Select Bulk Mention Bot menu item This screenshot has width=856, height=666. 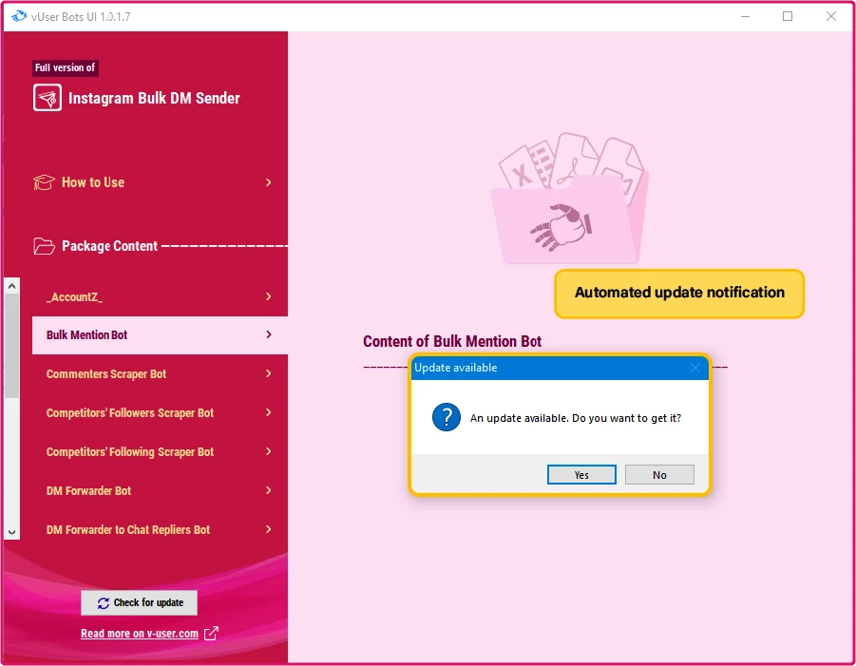160,335
